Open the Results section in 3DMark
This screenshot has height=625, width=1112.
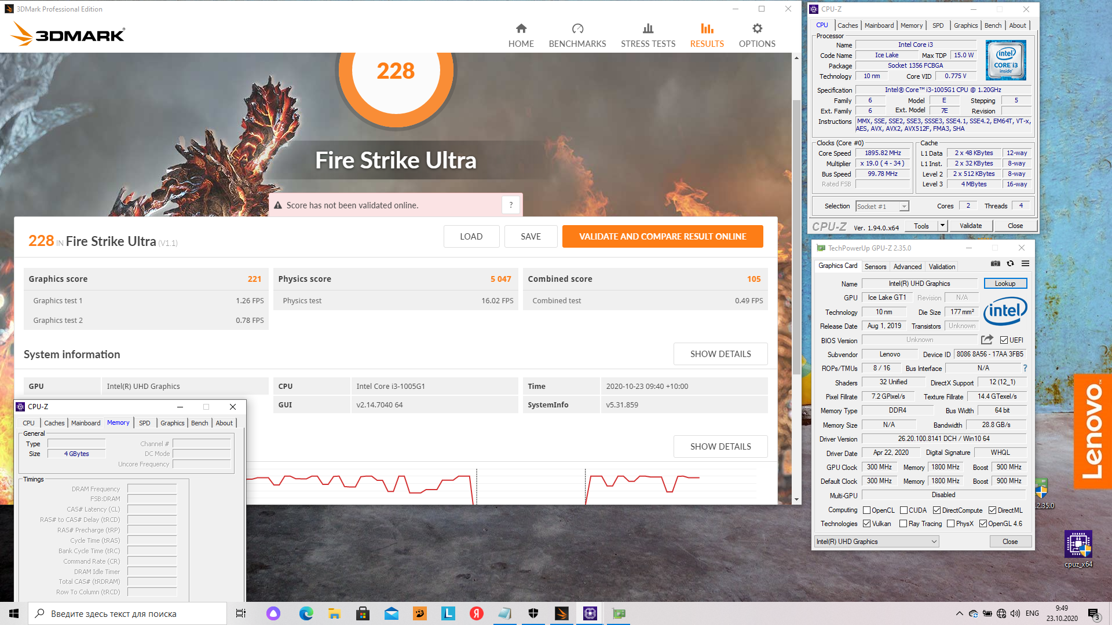(707, 36)
